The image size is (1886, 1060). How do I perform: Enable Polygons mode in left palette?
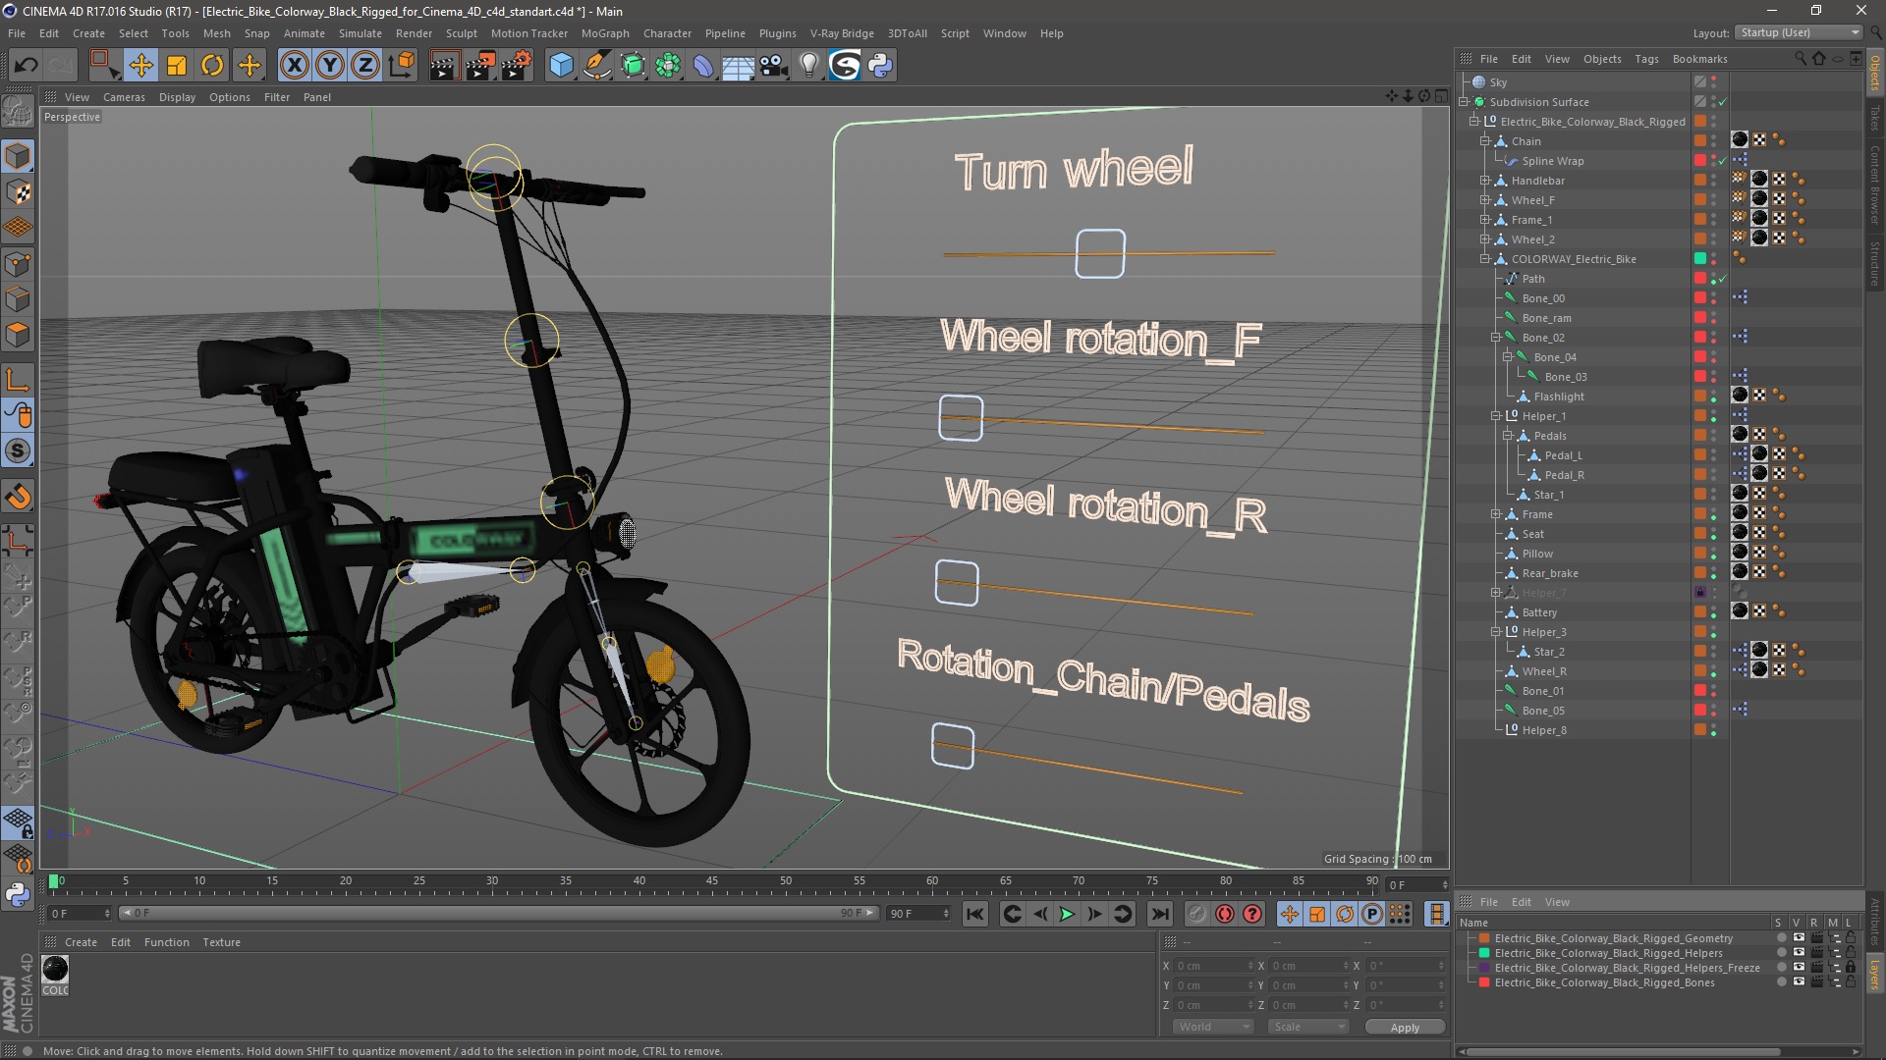pyautogui.click(x=18, y=335)
